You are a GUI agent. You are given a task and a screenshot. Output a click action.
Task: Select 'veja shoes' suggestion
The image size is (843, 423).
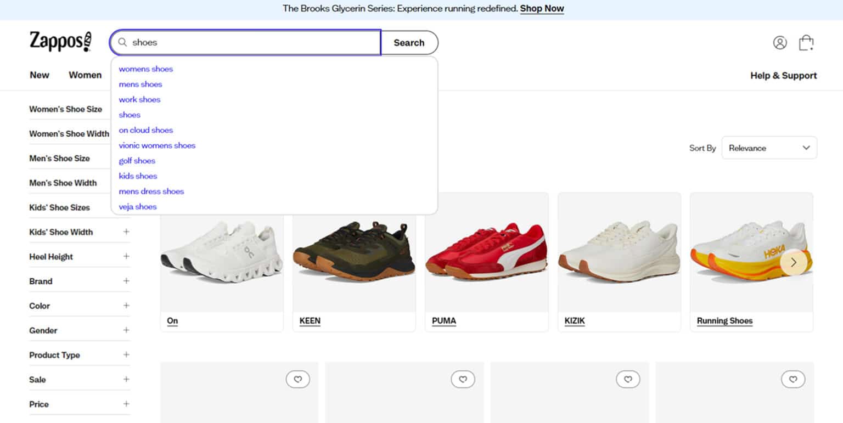click(x=138, y=207)
